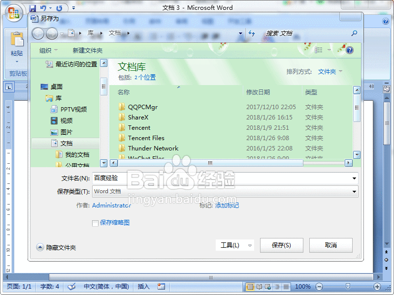Select 桌面 in navigation pane
This screenshot has width=394, height=295.
click(52, 87)
